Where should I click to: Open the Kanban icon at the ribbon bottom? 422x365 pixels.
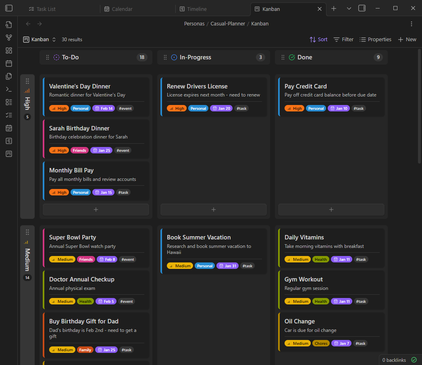[x=8, y=153]
